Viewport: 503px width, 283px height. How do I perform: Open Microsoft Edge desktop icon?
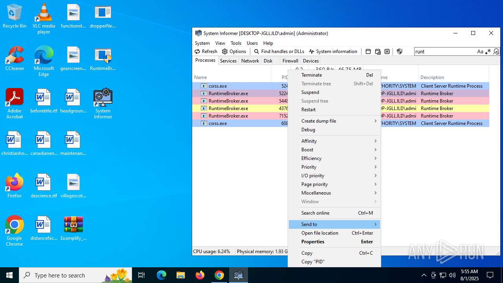point(44,61)
